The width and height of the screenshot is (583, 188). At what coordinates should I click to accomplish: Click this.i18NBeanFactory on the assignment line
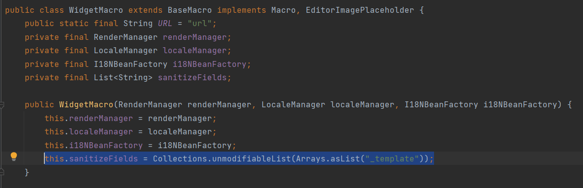94,145
